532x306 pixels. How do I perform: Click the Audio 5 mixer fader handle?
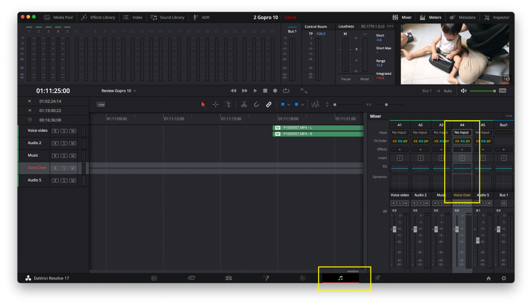coord(477,241)
